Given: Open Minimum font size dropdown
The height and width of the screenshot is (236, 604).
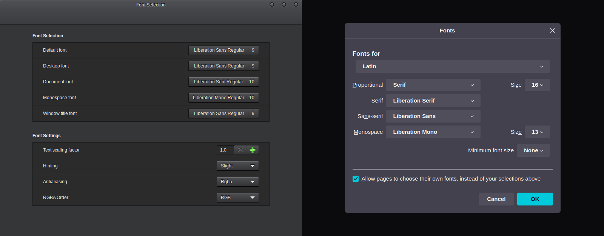Looking at the screenshot, I should (533, 150).
